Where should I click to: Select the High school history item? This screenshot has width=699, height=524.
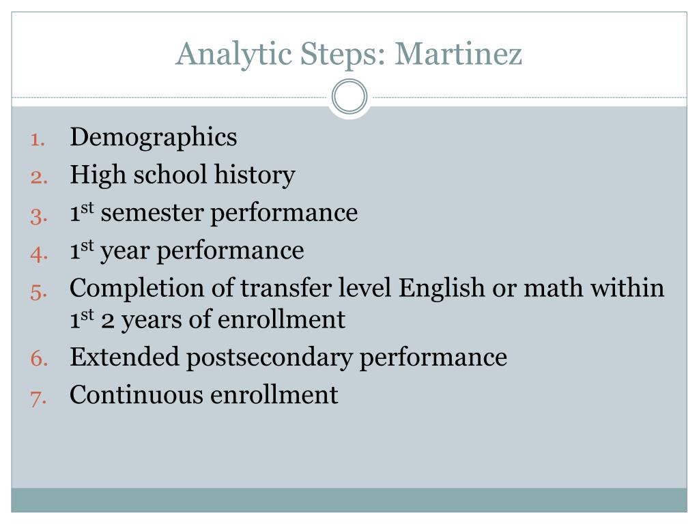pos(182,175)
